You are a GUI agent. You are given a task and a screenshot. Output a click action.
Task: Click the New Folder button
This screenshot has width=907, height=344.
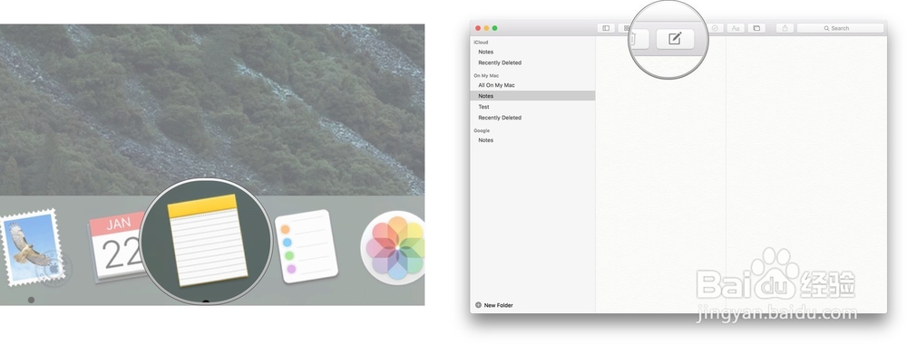click(494, 305)
